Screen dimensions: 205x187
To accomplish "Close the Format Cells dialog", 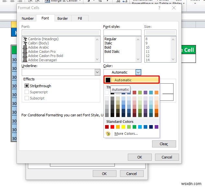I will [x=174, y=8].
